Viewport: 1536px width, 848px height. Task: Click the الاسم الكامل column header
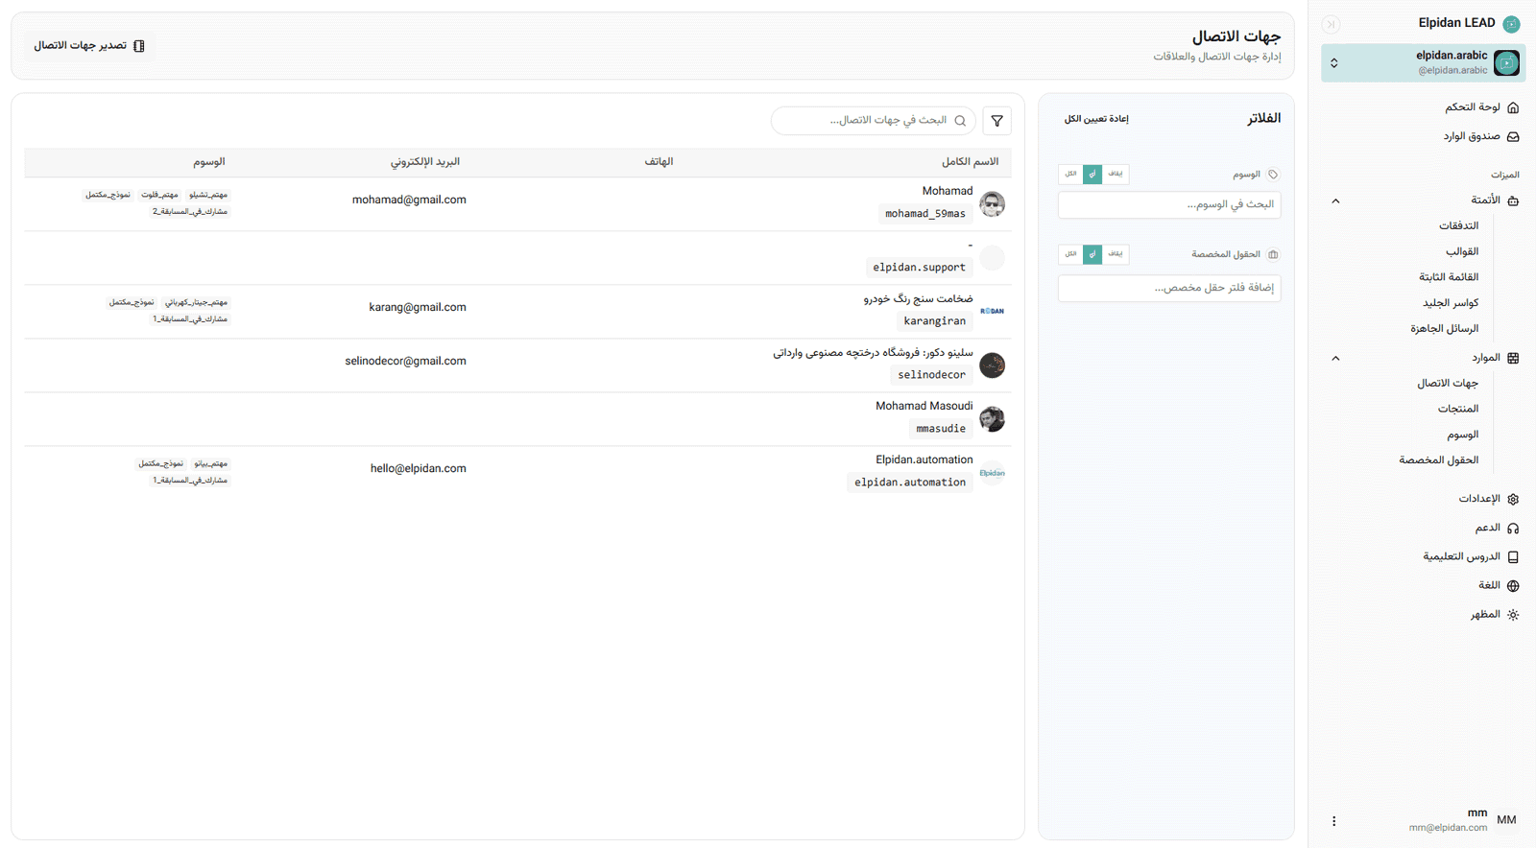click(x=970, y=162)
